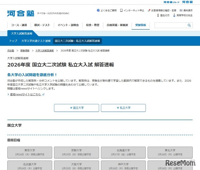Click the 2026年度 page title heading

click(61, 65)
